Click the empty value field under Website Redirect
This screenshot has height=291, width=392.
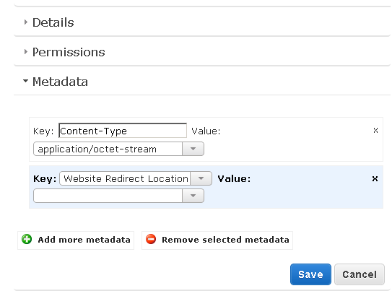108,196
